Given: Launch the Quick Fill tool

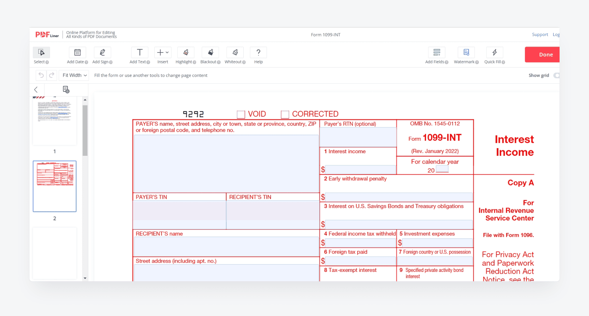Looking at the screenshot, I should [x=494, y=53].
